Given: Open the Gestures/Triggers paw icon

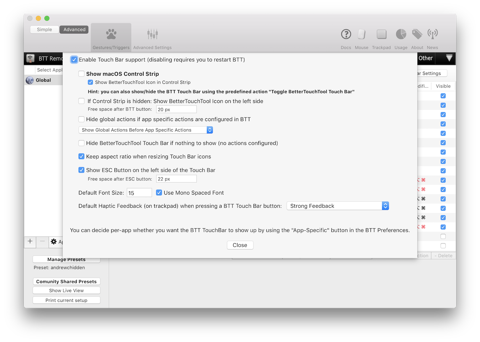Looking at the screenshot, I should tap(111, 34).
